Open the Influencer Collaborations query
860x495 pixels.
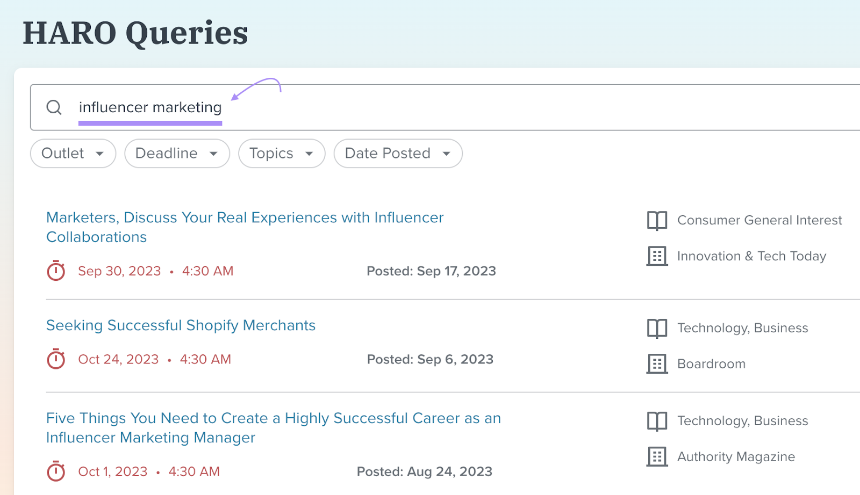click(245, 227)
